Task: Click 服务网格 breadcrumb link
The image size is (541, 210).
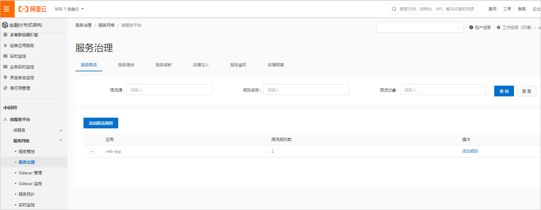Action: (107, 25)
